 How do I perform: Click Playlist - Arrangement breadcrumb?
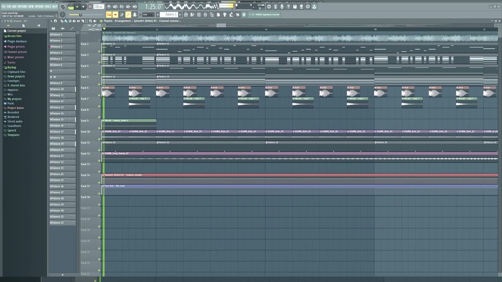(117, 21)
